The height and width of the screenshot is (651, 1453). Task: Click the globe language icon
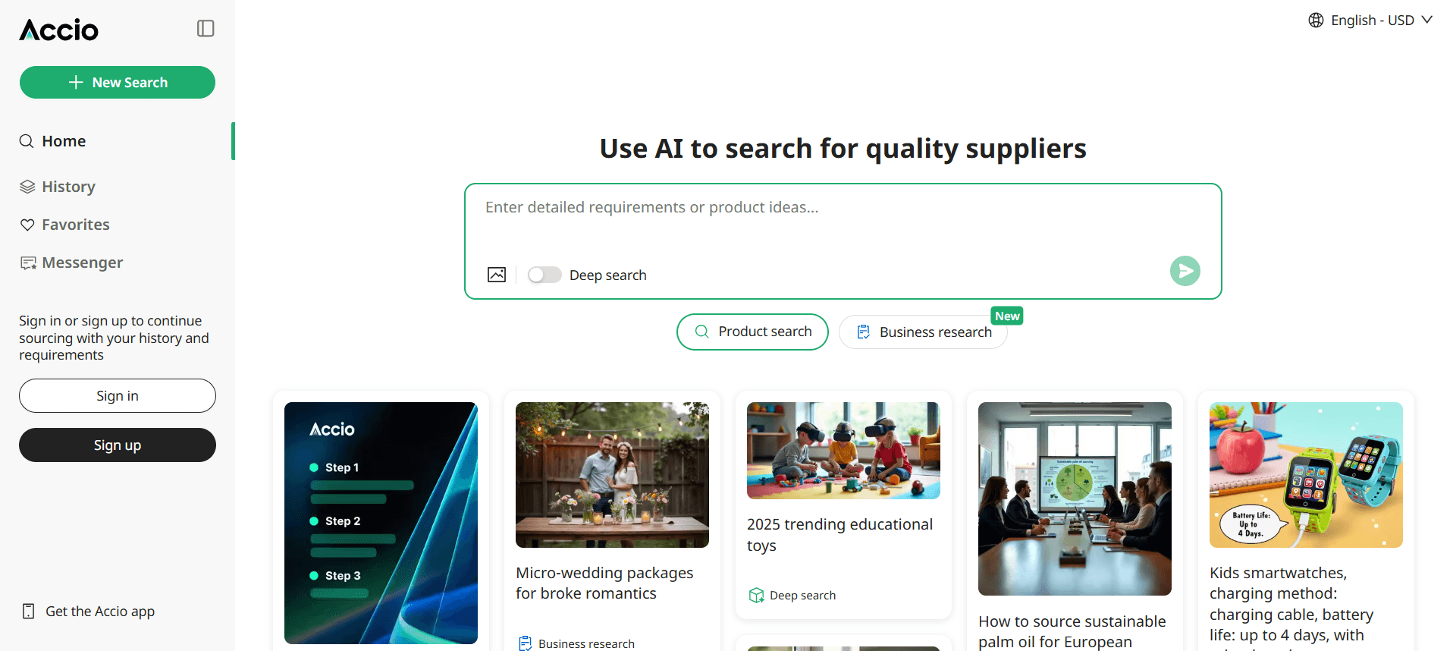point(1316,20)
